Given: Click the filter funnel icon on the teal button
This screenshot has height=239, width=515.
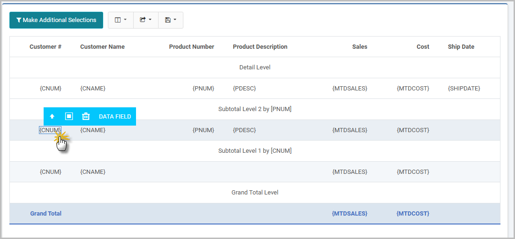Looking at the screenshot, I should (19, 20).
